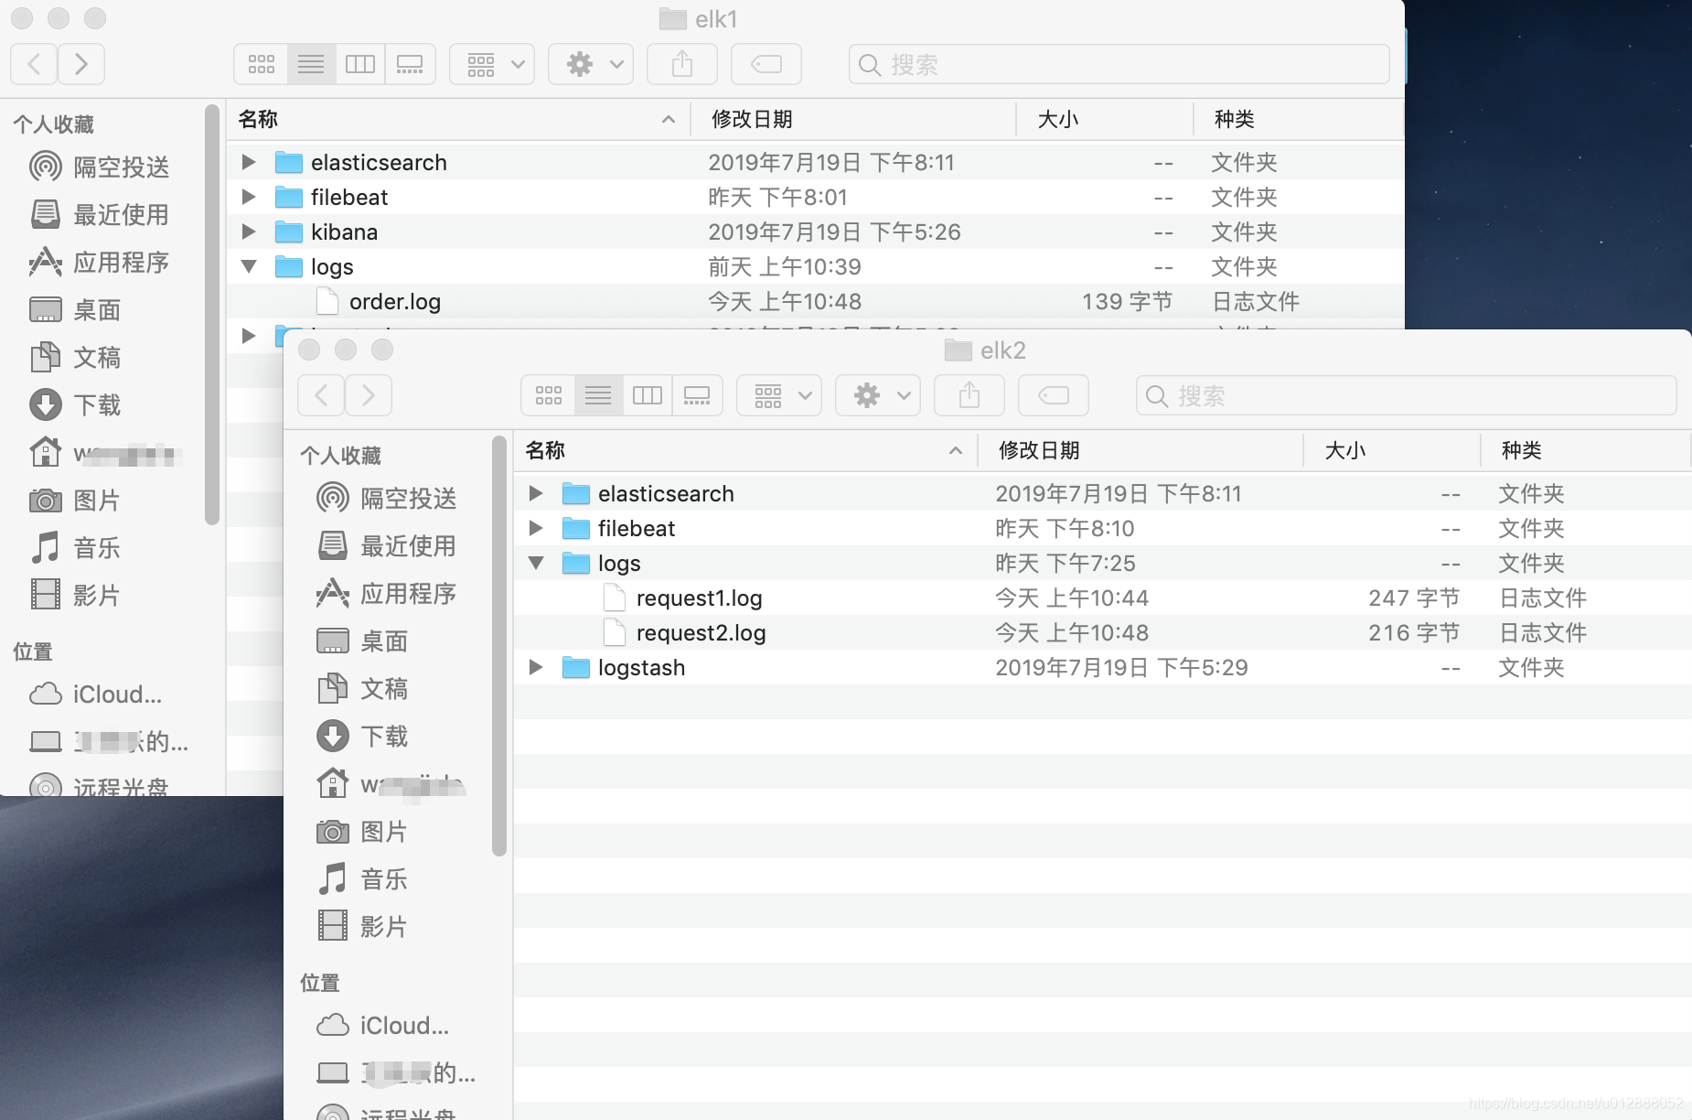Open the gear action menu in elk2 window
1692x1120 pixels.
[878, 395]
